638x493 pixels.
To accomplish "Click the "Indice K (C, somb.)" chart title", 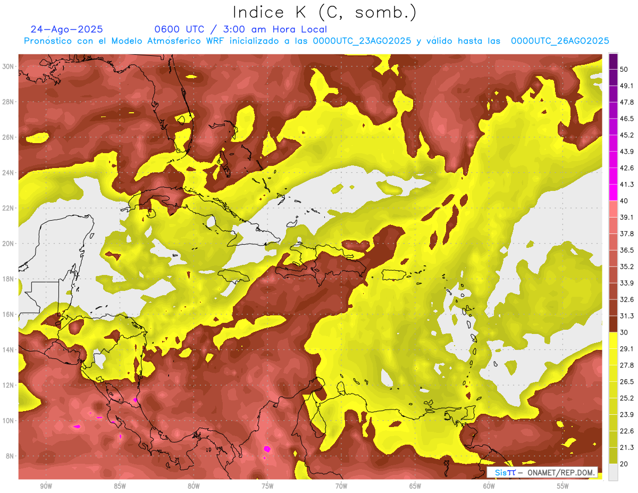I will [x=325, y=12].
